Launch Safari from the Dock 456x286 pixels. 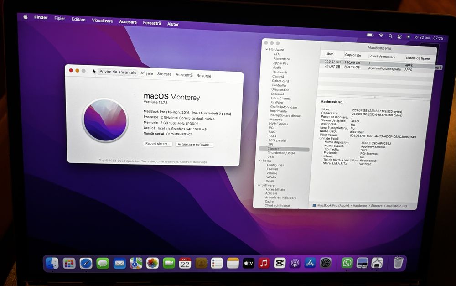(x=86, y=263)
